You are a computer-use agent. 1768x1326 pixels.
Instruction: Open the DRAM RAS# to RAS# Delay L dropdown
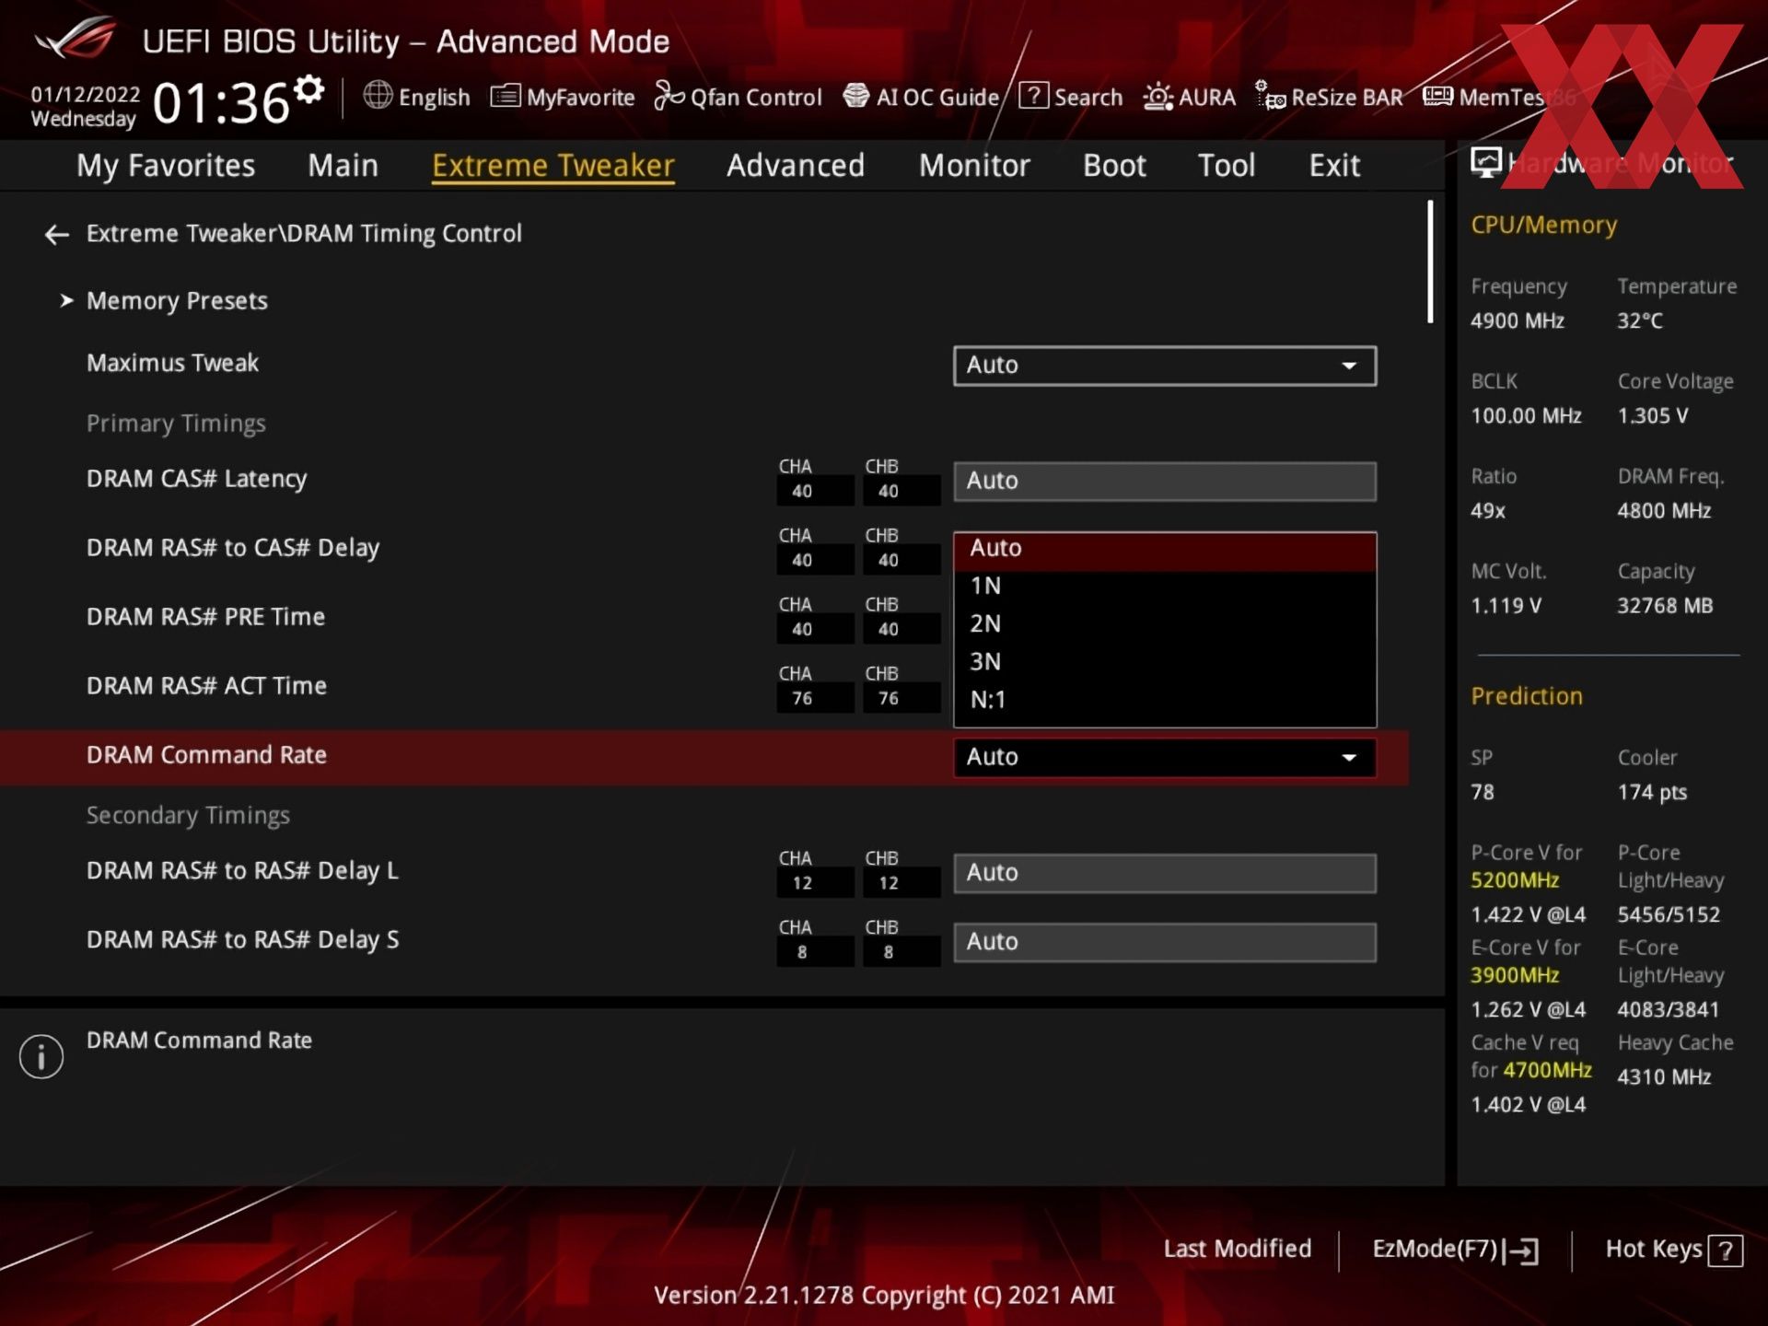pos(1163,872)
